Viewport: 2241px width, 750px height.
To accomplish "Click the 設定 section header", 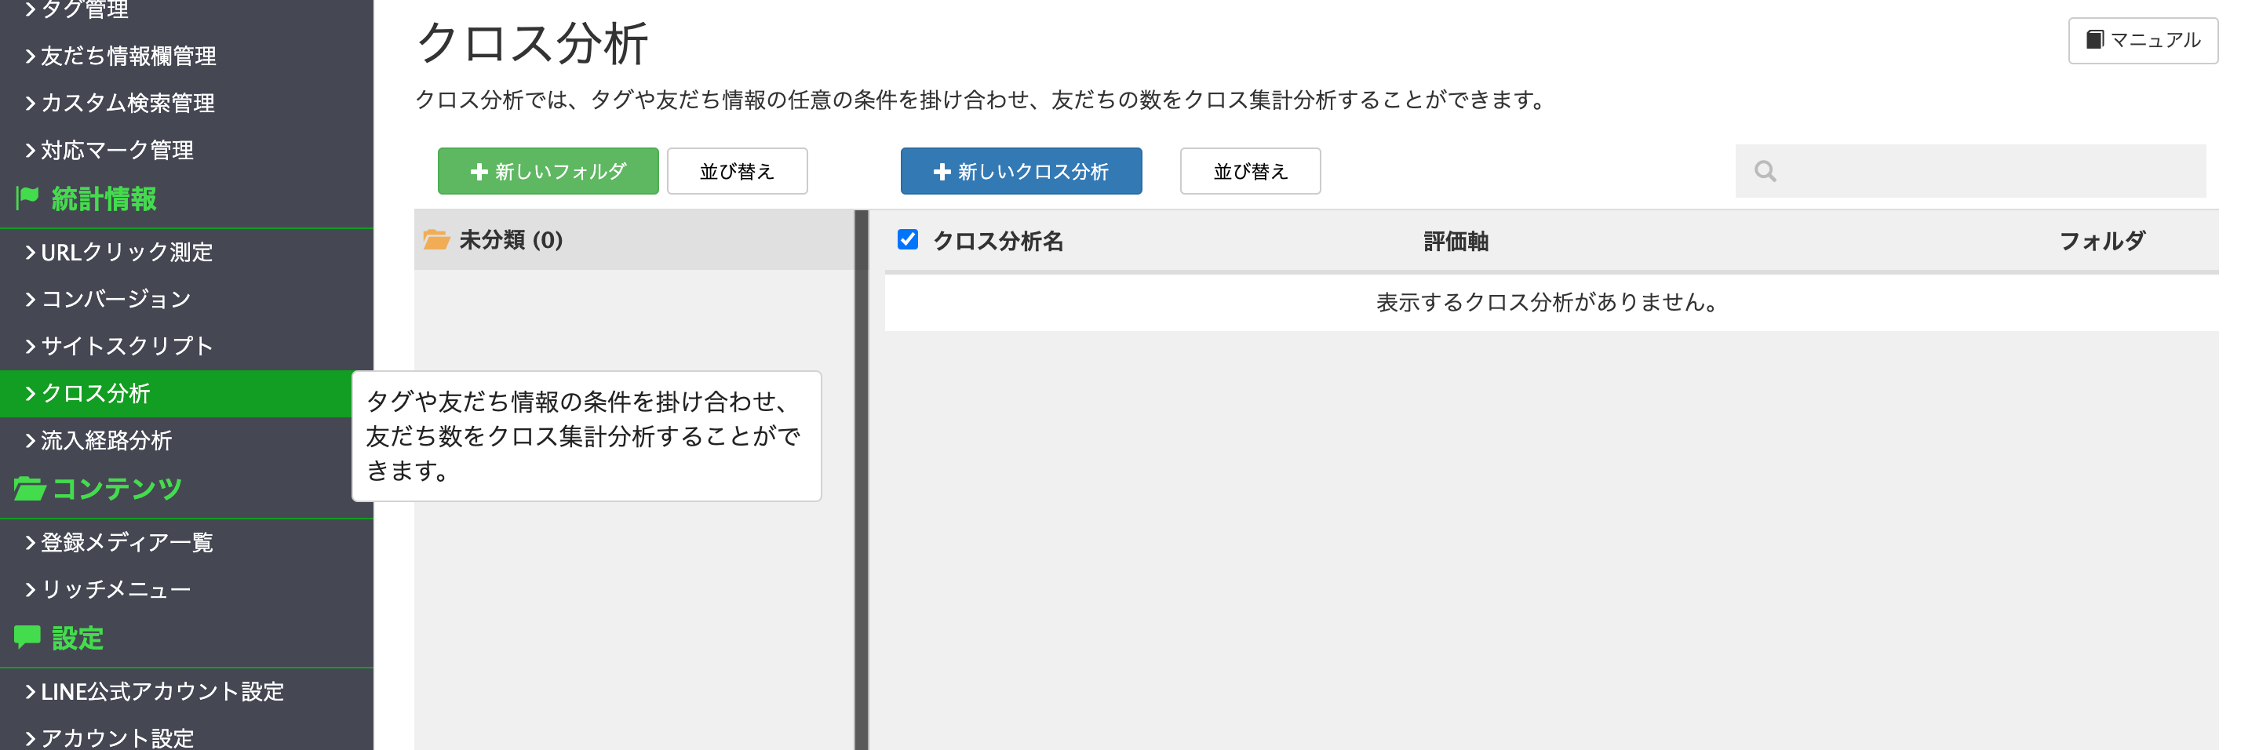I will click(x=78, y=639).
